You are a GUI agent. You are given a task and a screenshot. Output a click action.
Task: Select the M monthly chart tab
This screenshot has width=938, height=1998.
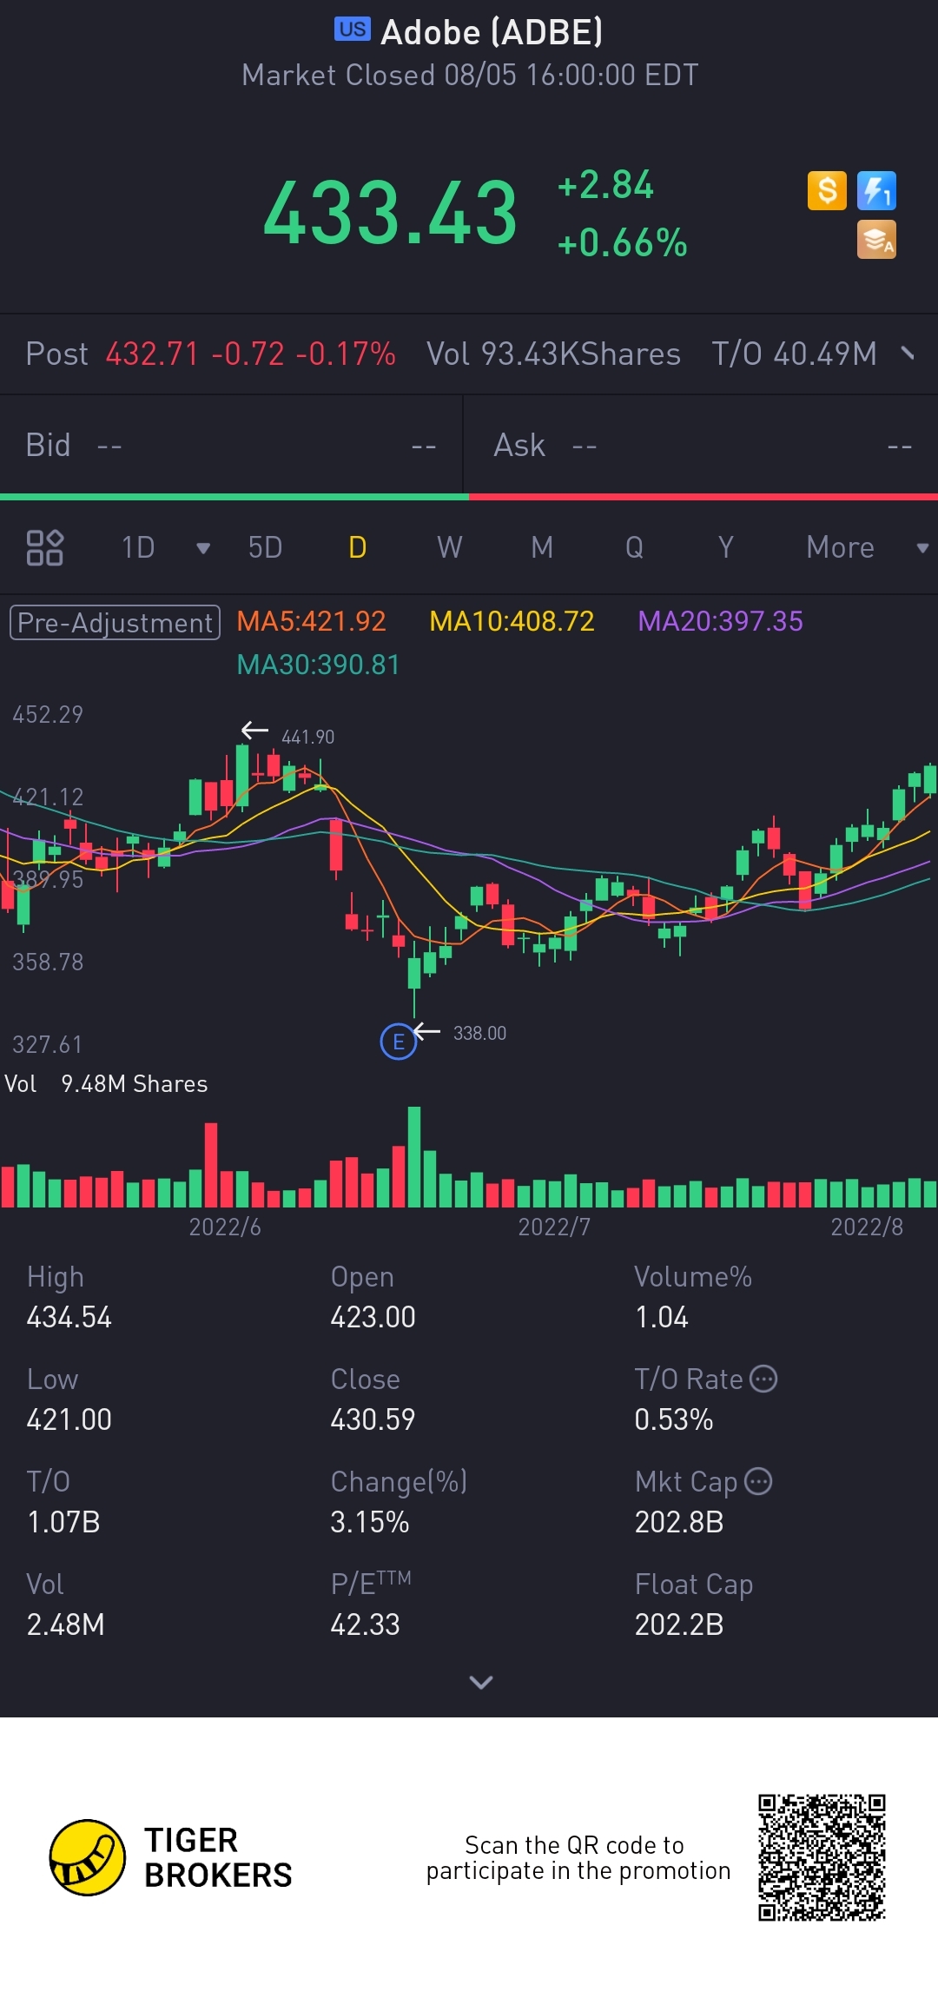(x=542, y=547)
